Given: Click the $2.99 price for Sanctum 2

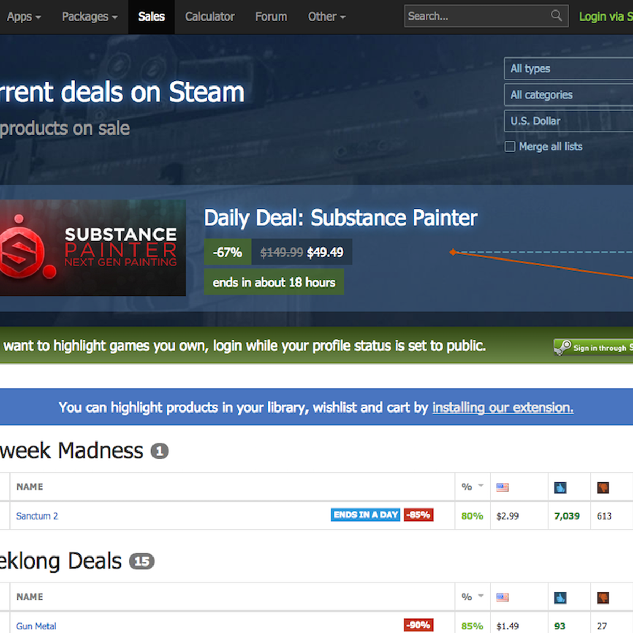Looking at the screenshot, I should [x=507, y=516].
